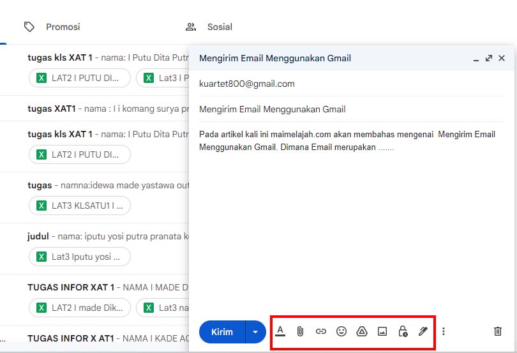Open send options dropdown next to Kirim
The image size is (517, 353).
pos(255,332)
